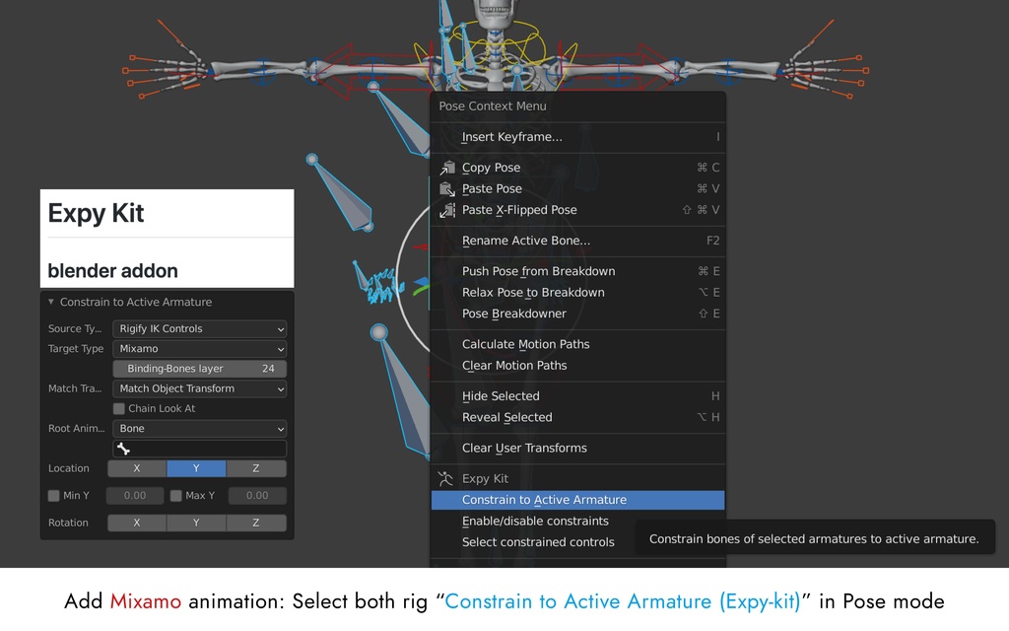
Task: Choose Enable/disable constraints entry
Action: (x=577, y=521)
